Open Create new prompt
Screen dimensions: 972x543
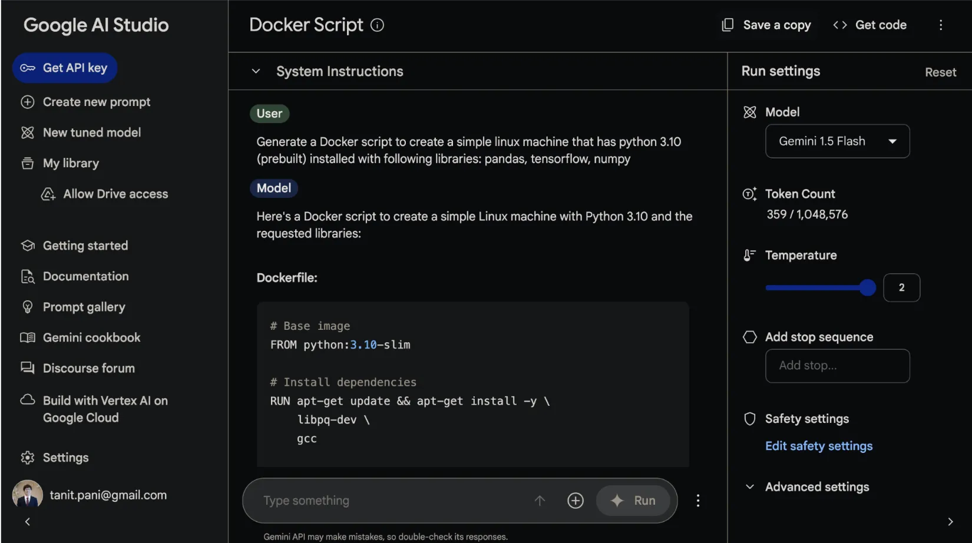pos(97,102)
